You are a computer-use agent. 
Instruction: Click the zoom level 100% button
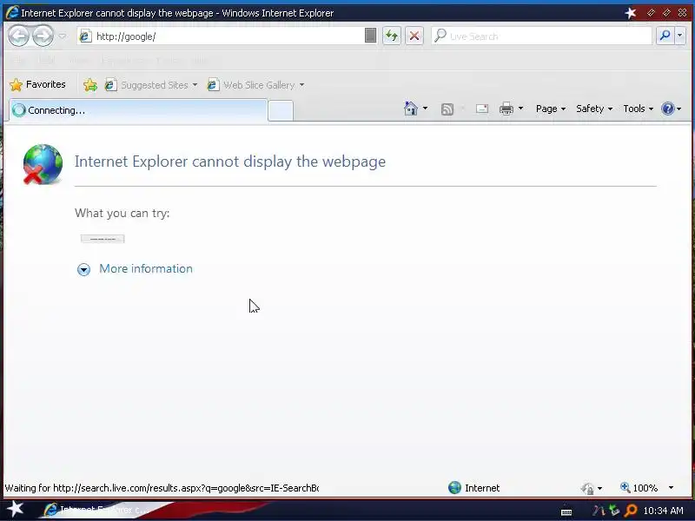coord(639,488)
